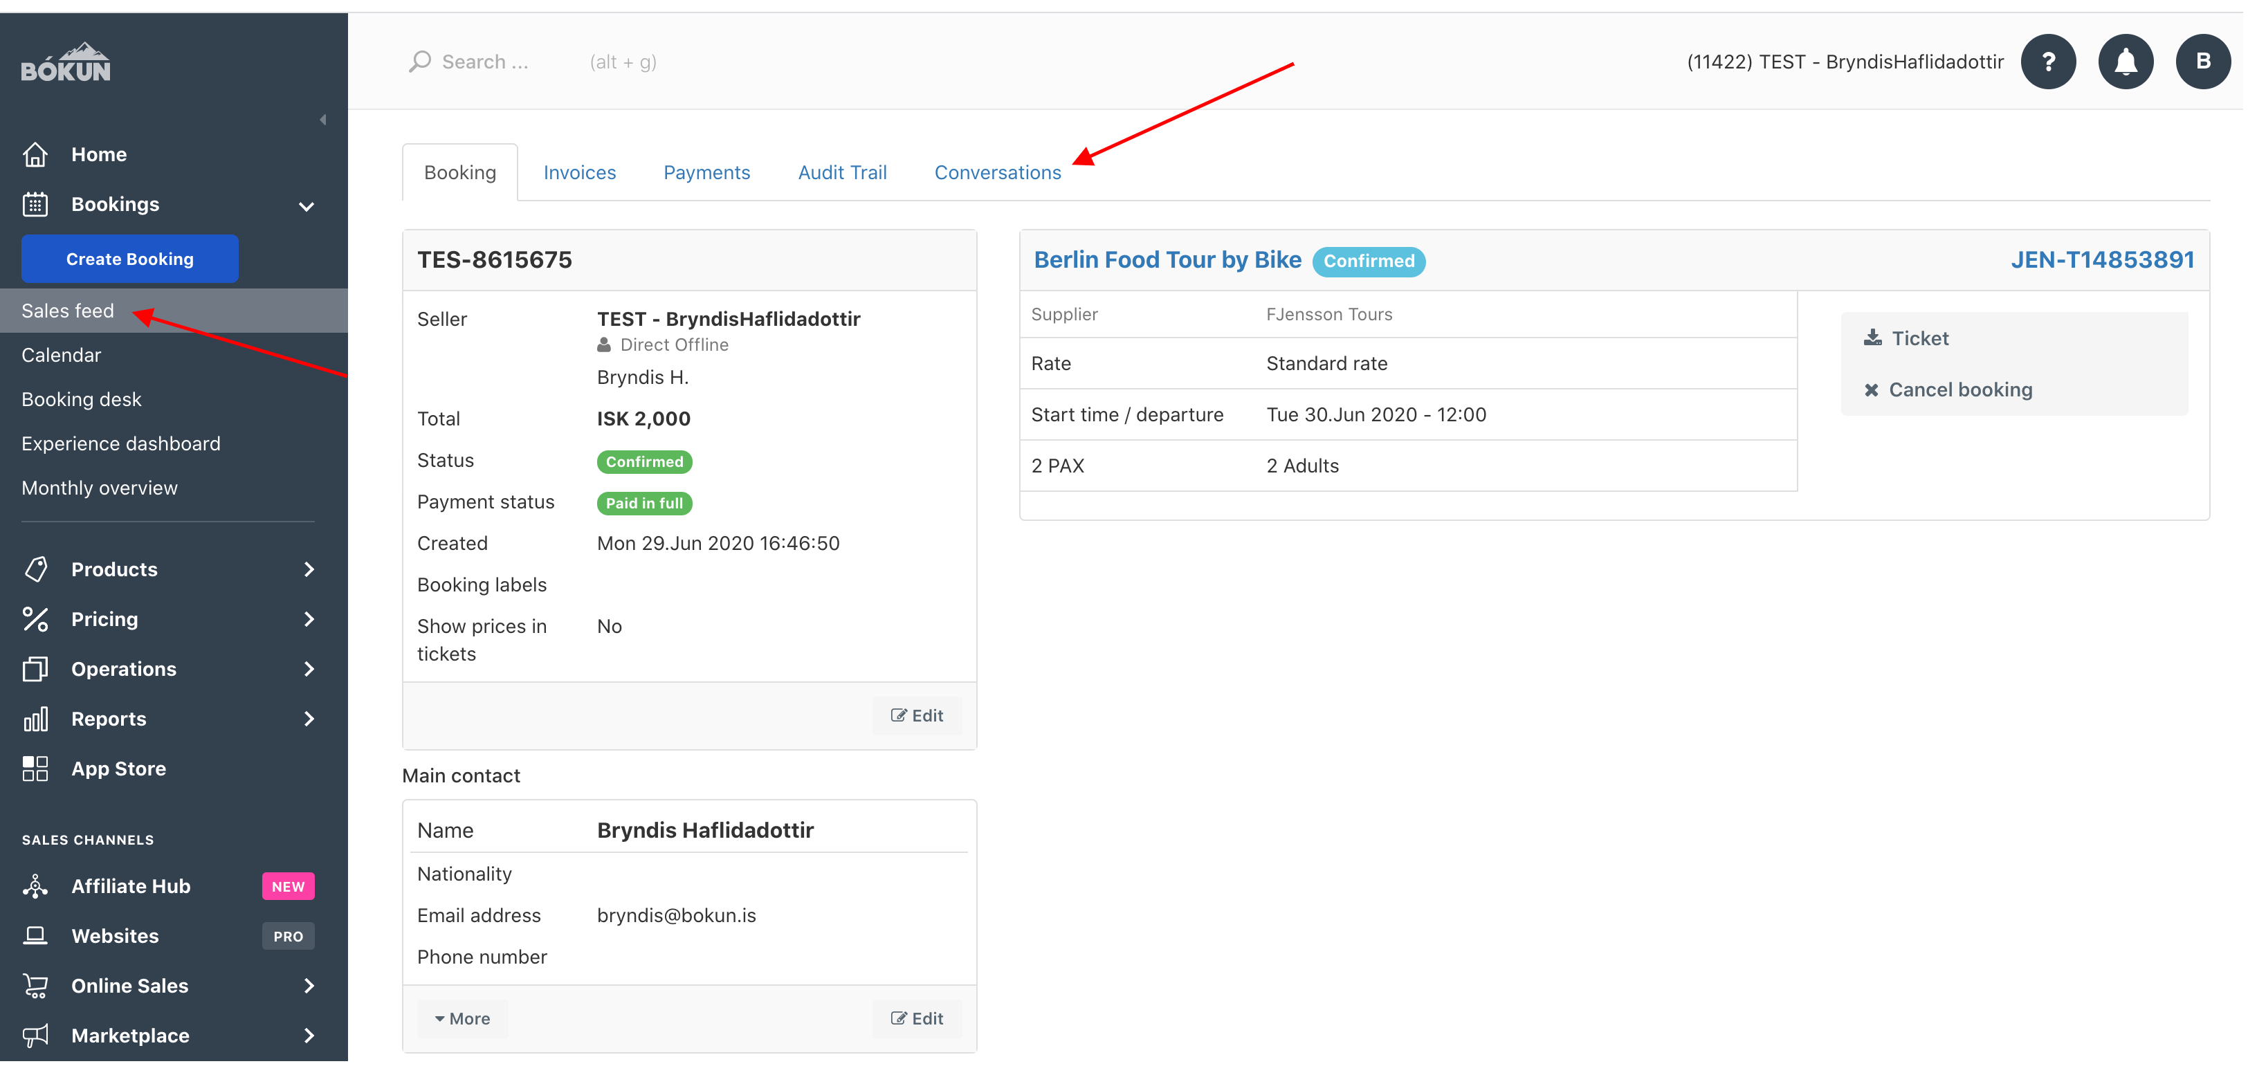Click the Ticket download icon

[x=1873, y=338]
